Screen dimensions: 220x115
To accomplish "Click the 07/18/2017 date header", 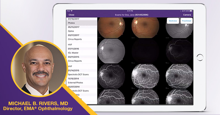I will (73, 19).
